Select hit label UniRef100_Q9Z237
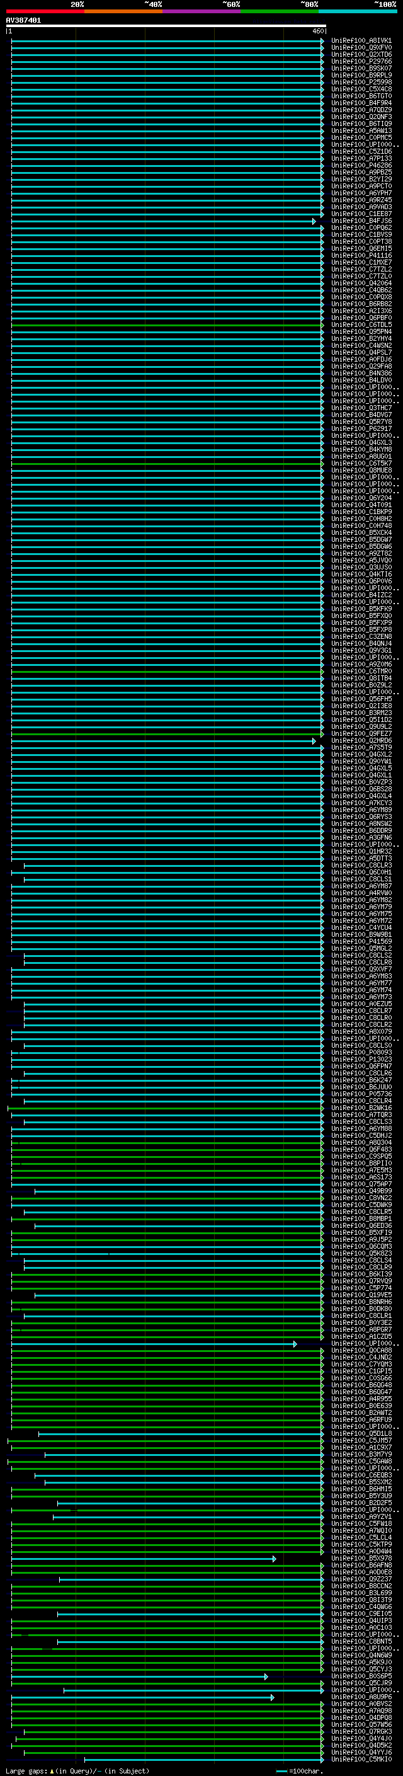This screenshot has width=403, height=1776. tap(361, 1579)
